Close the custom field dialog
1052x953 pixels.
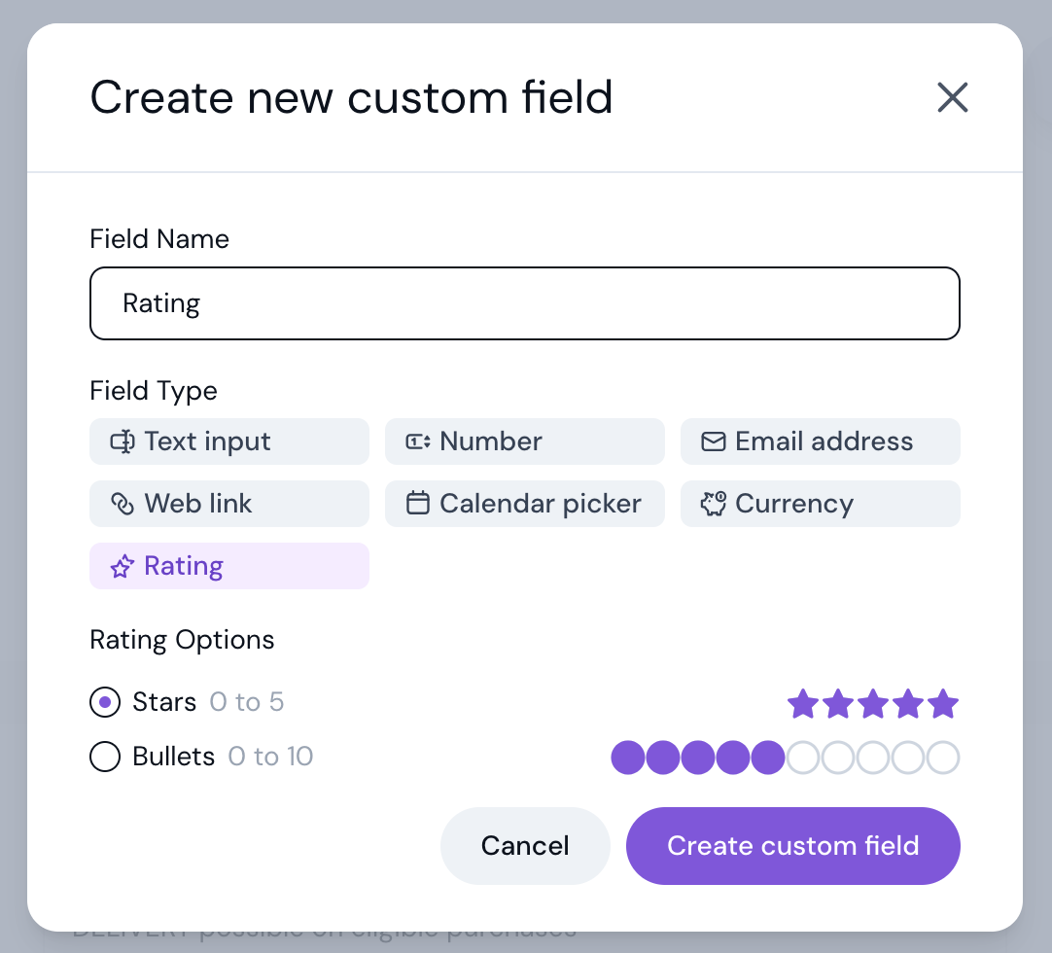click(953, 97)
